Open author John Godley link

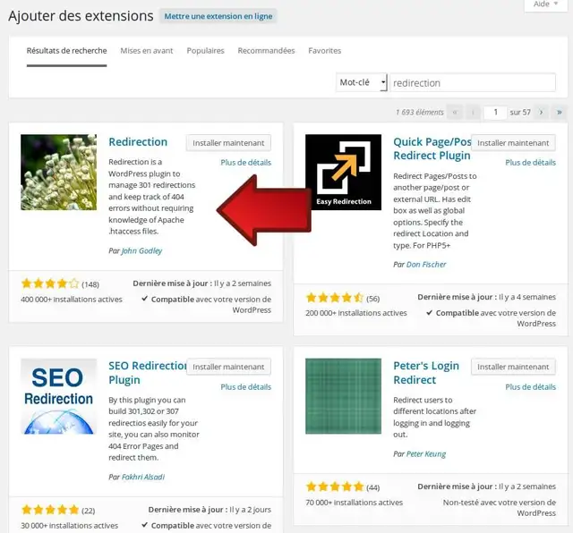[141, 250]
